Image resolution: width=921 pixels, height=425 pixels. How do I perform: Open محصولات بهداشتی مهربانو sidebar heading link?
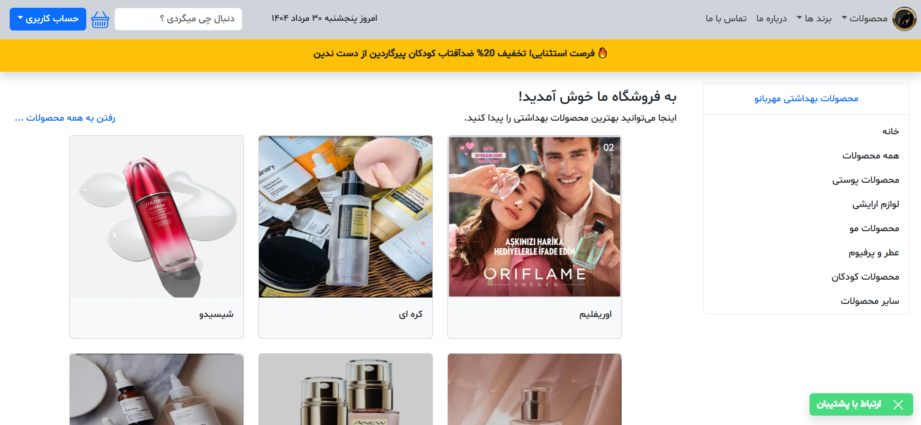tap(806, 98)
